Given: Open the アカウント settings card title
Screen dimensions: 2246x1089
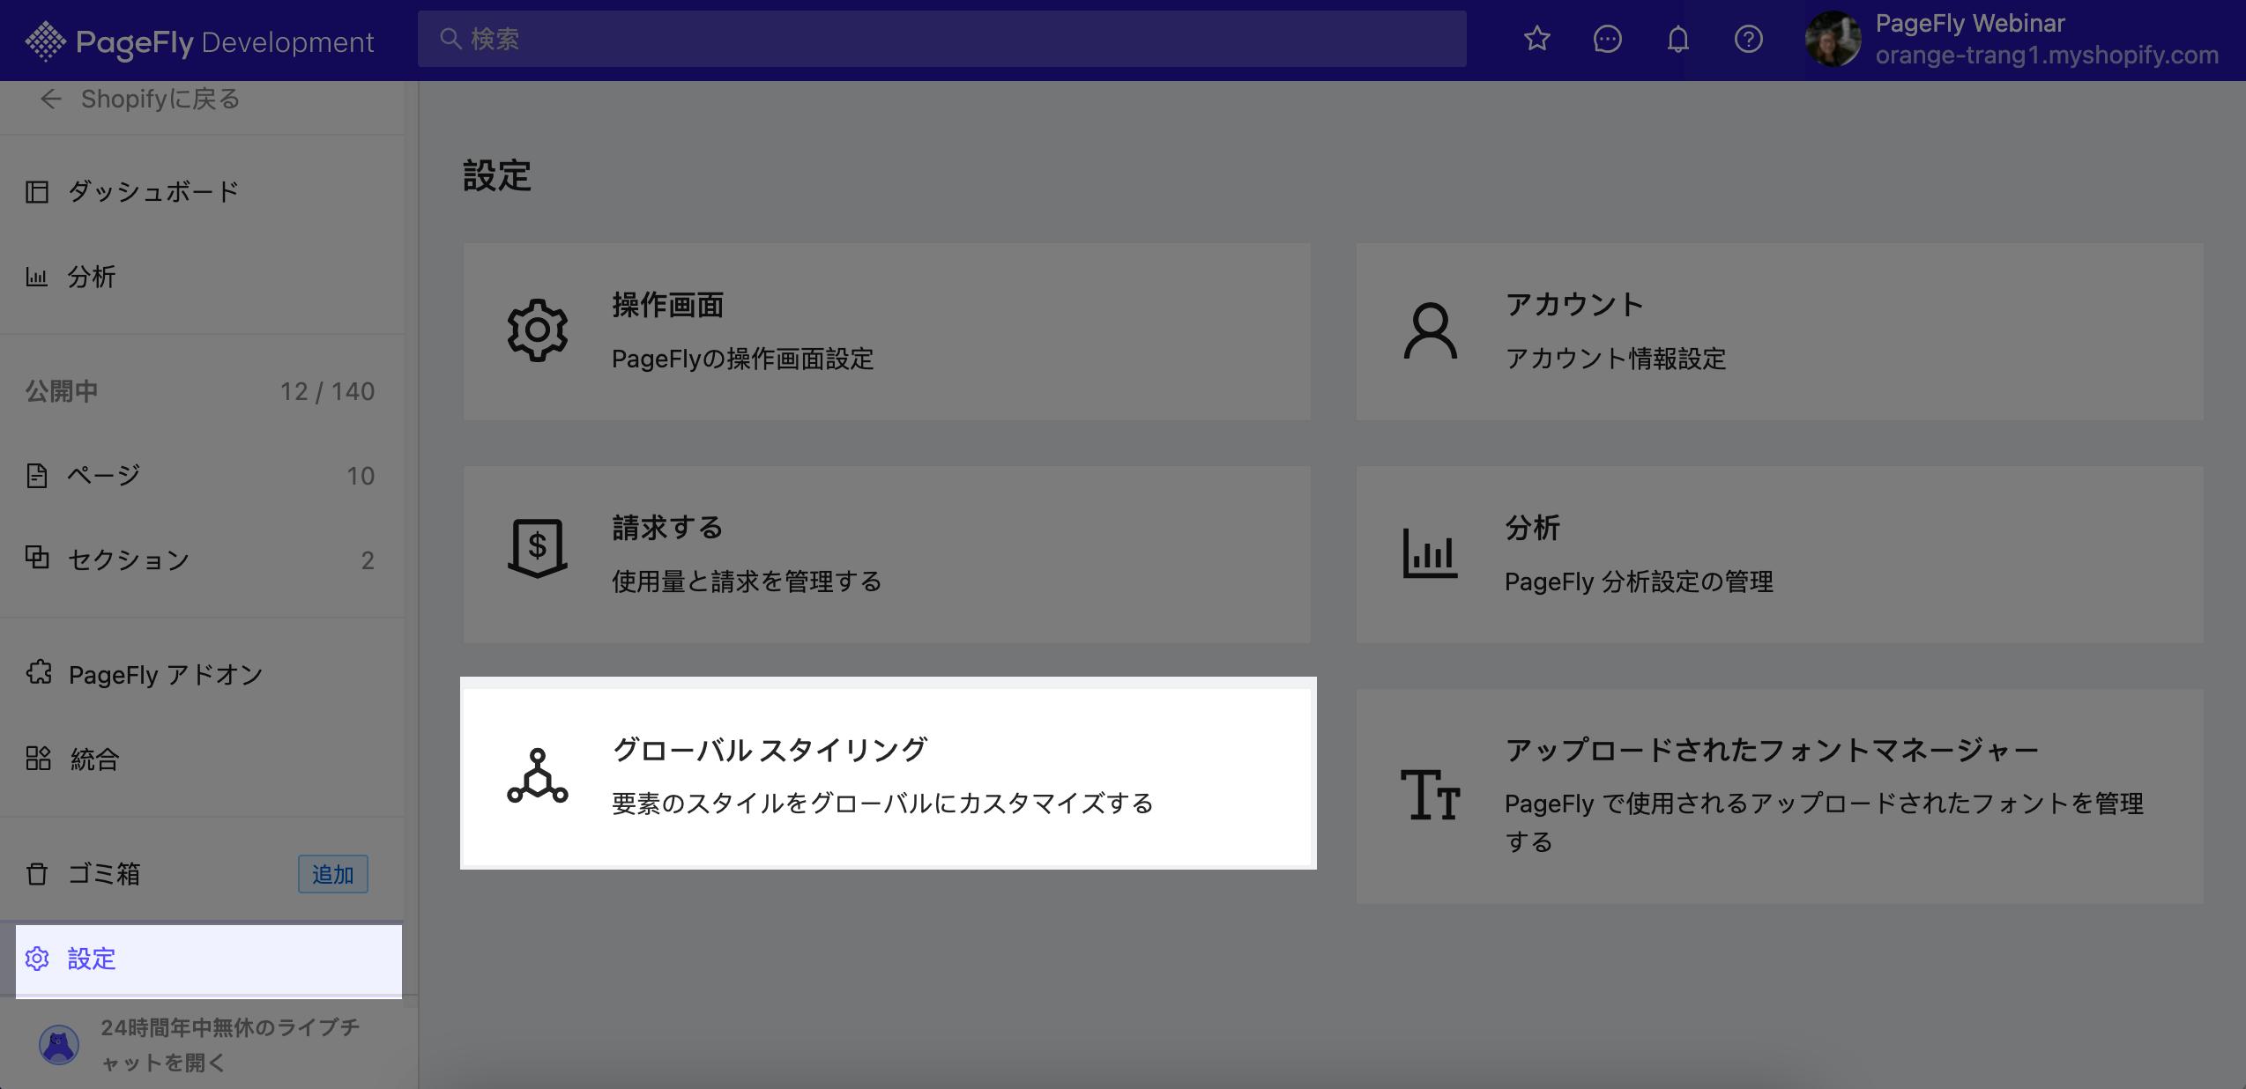Looking at the screenshot, I should click(x=1574, y=305).
